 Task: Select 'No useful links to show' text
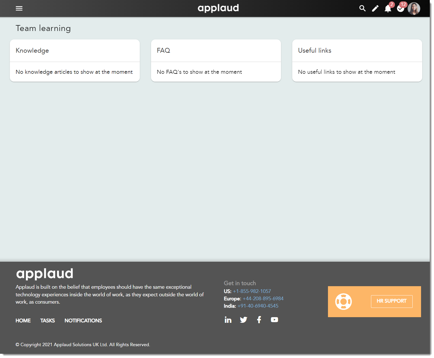[347, 72]
